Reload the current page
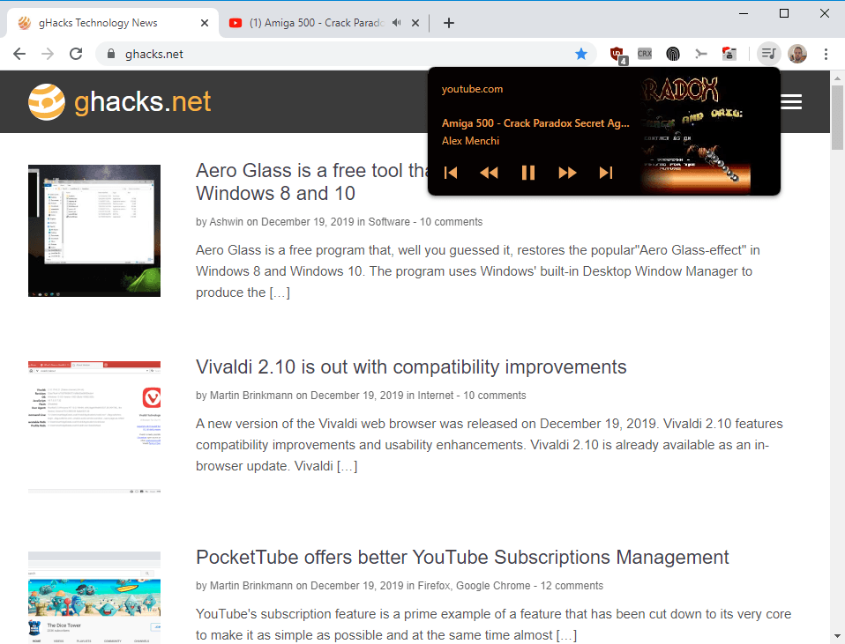 [x=76, y=54]
